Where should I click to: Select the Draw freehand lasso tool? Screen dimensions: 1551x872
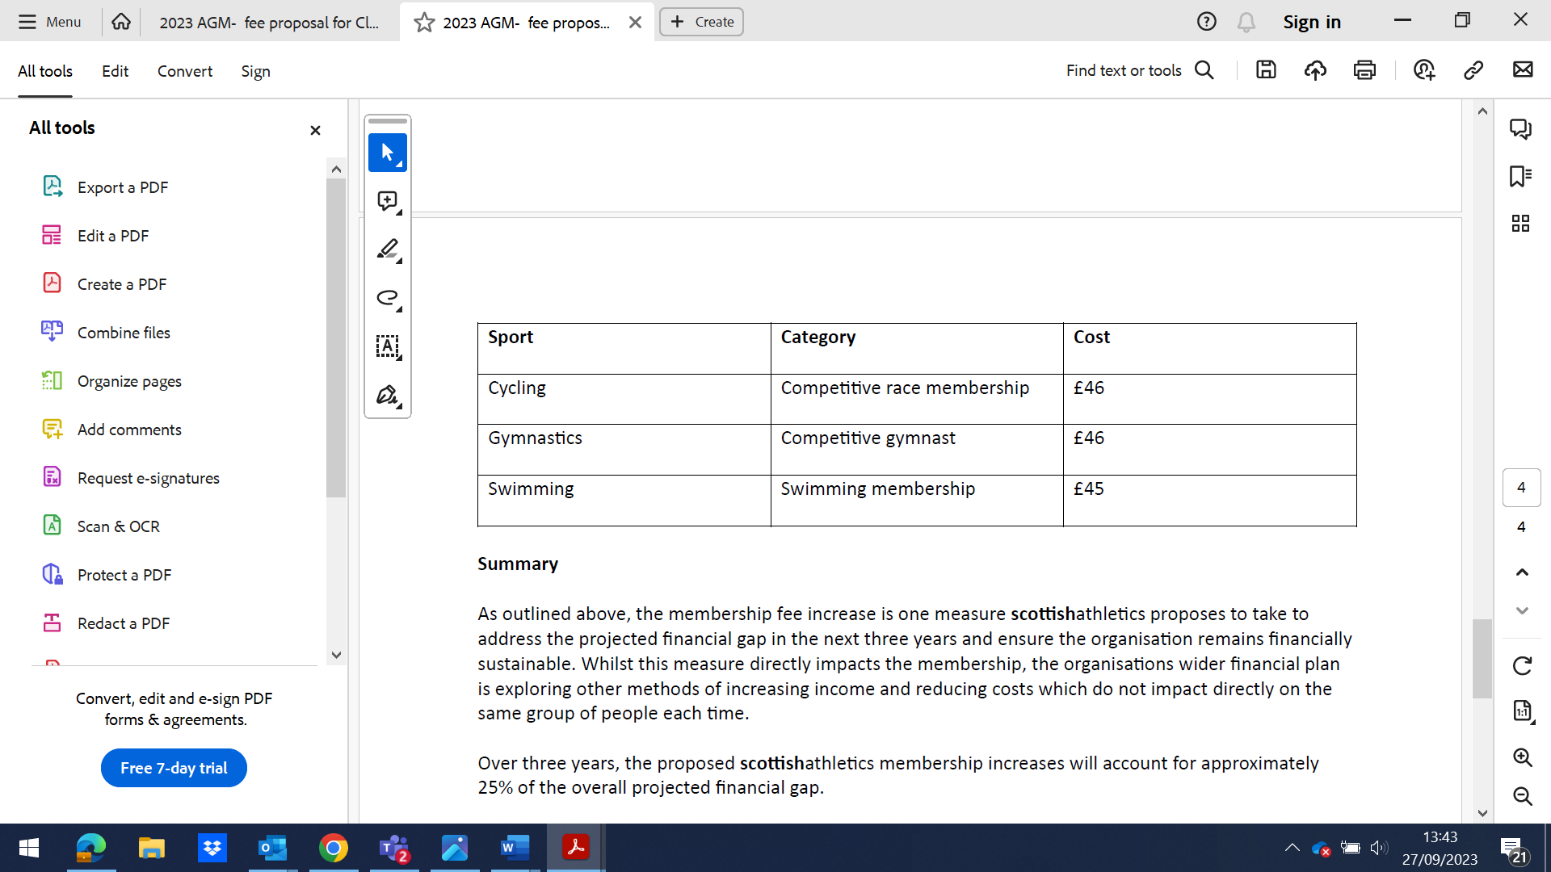tap(388, 298)
